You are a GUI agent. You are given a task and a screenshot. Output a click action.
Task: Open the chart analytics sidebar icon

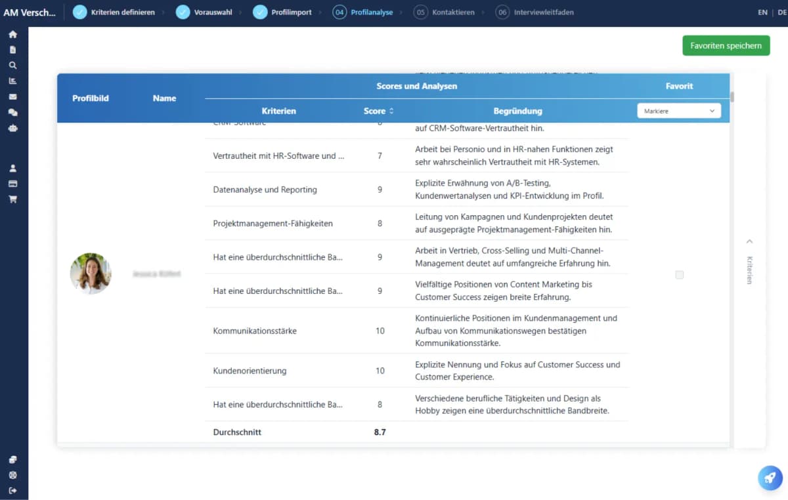pyautogui.click(x=12, y=81)
